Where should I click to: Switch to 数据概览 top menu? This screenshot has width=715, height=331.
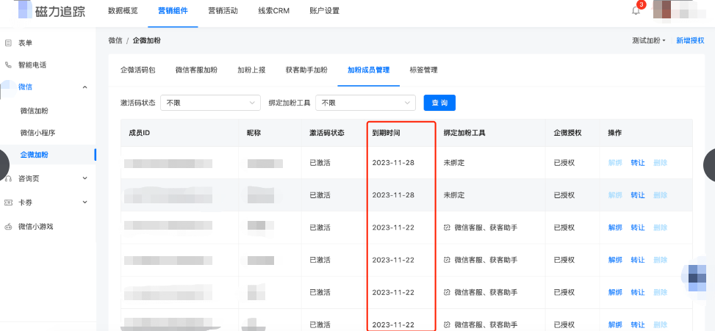coord(123,11)
